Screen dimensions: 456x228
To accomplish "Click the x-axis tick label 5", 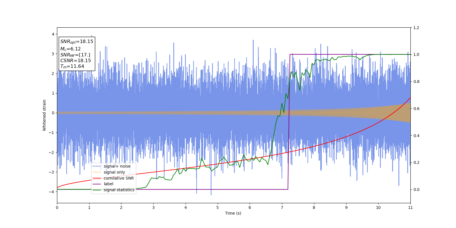I will point(218,207).
